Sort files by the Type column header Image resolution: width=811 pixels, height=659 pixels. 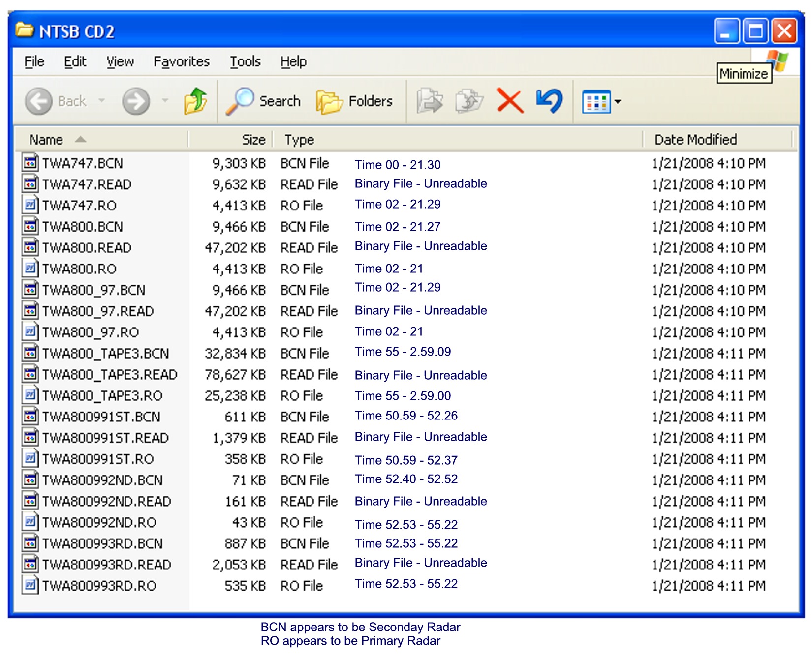coord(458,140)
